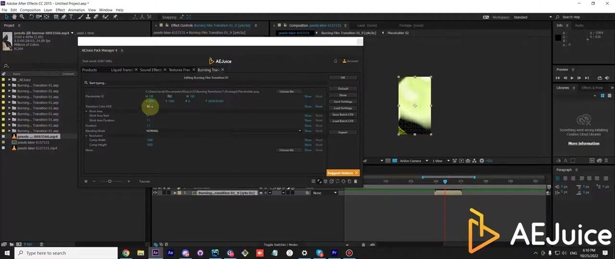Click Start typing search field

205,83
